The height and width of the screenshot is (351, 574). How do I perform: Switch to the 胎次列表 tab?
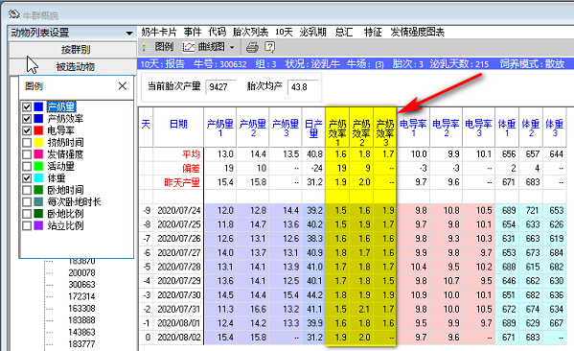pos(251,33)
